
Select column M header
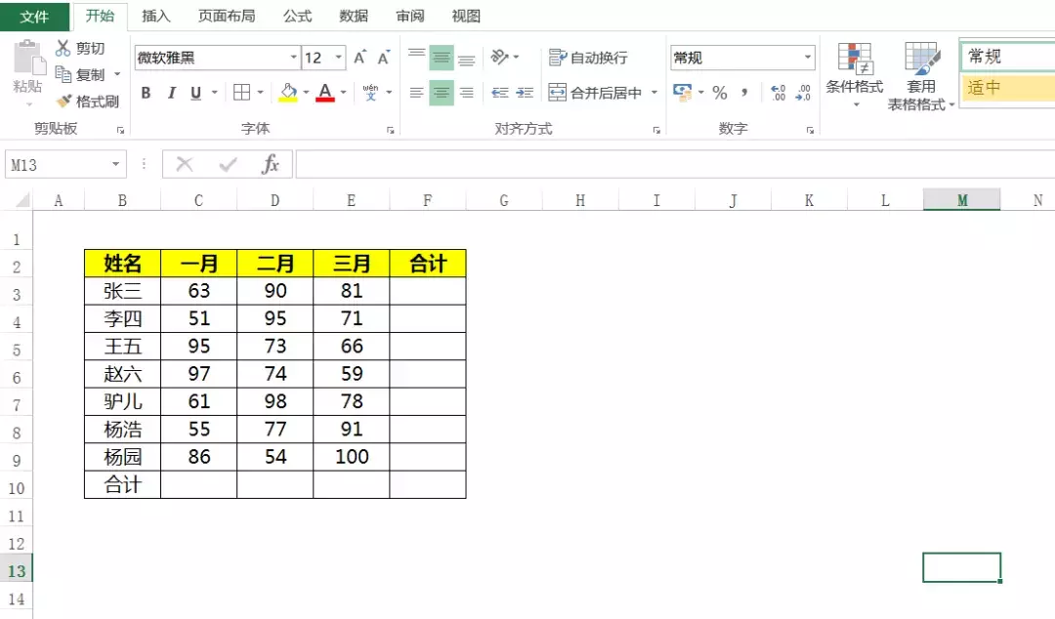click(x=962, y=200)
